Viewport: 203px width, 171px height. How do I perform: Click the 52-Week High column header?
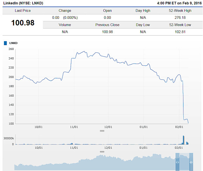[x=180, y=10]
